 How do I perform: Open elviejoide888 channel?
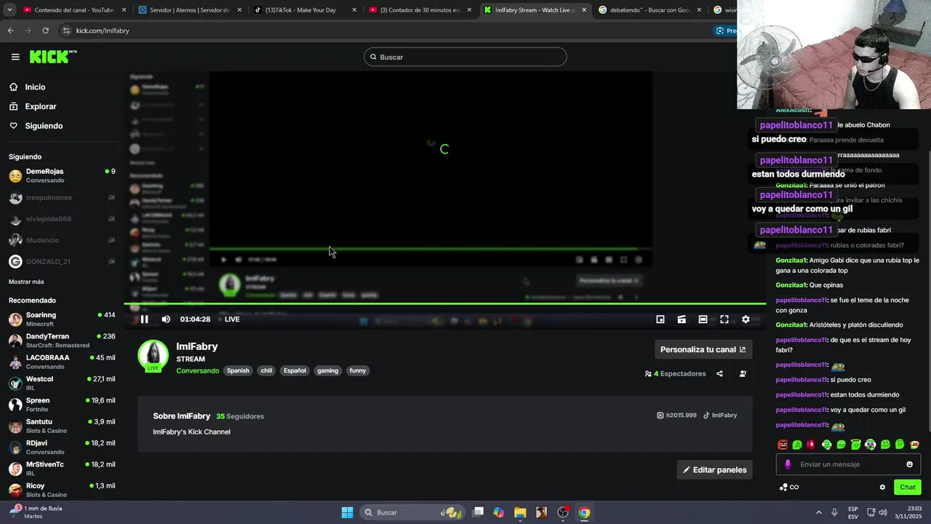(62, 218)
